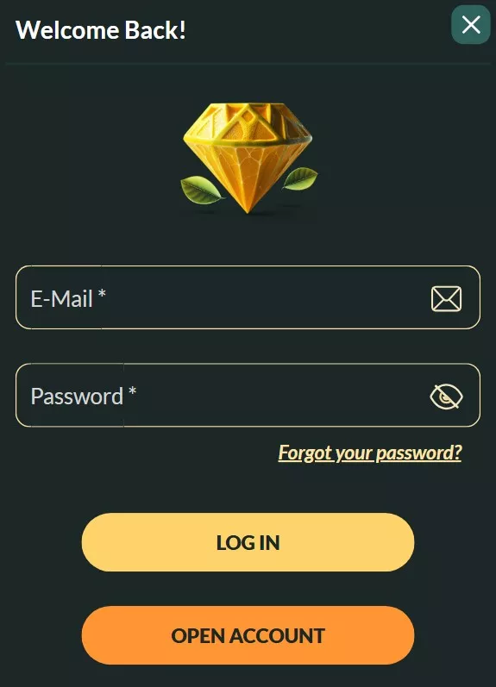Click the envelope icon in E-Mail field

[446, 299]
